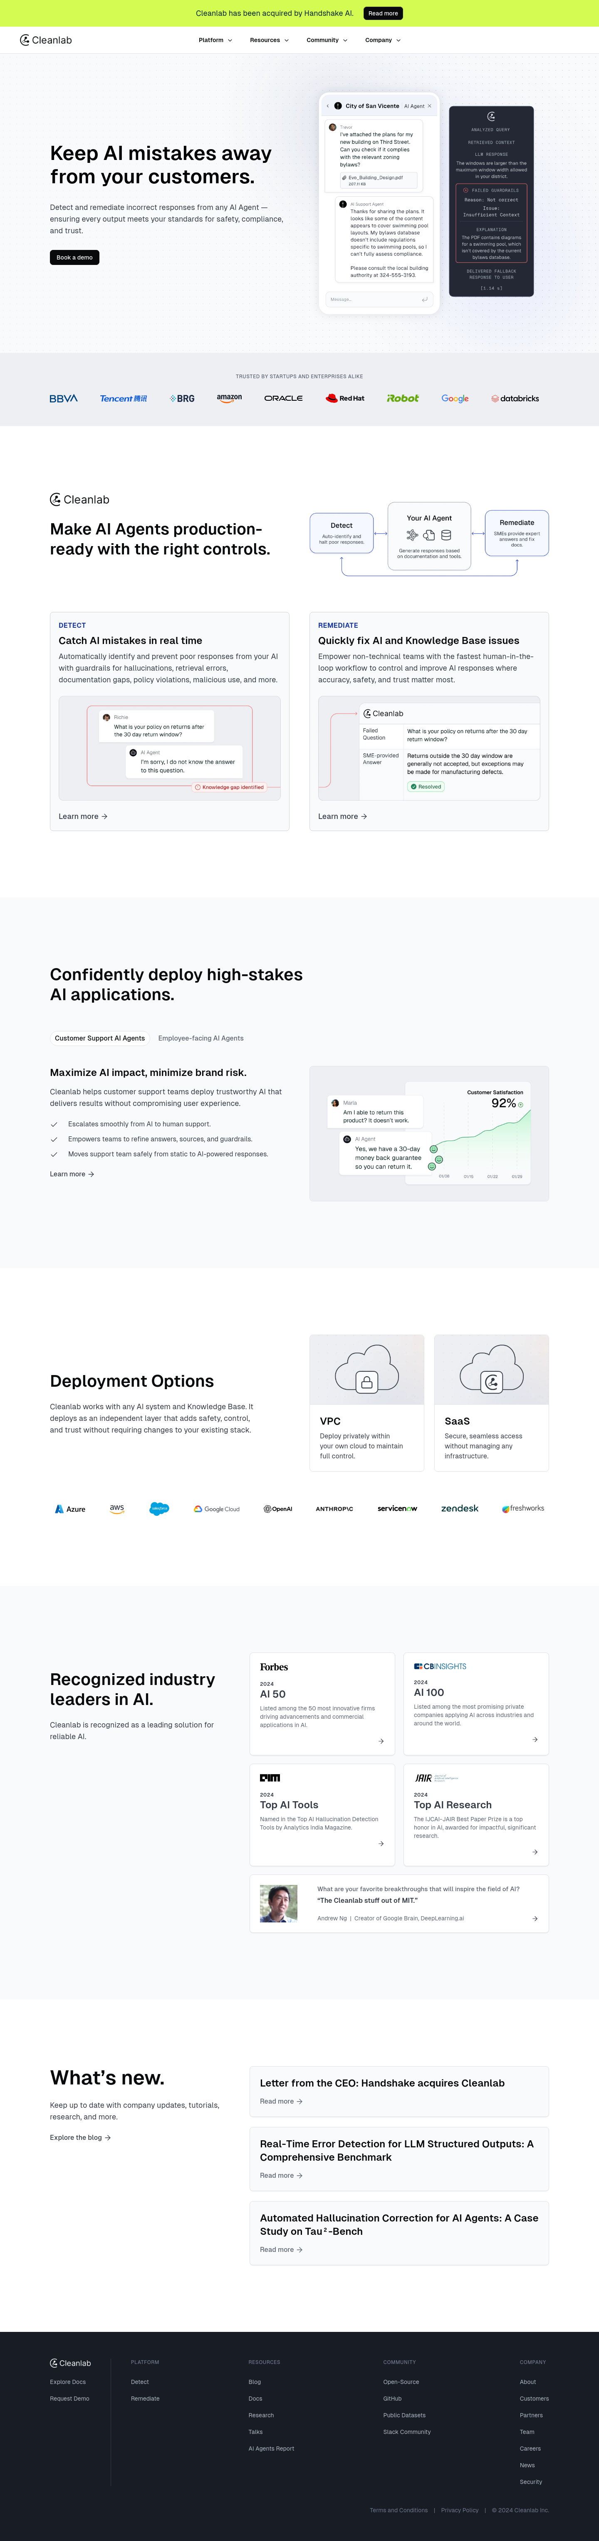Click the ServiceNow logo
The image size is (599, 2541).
pos(397,1509)
